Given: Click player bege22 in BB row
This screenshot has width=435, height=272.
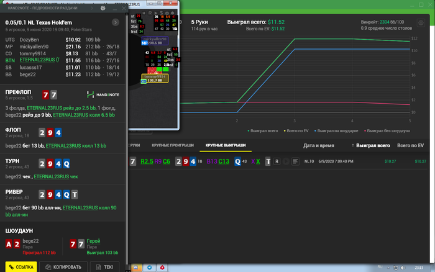Looking at the screenshot, I should tap(27, 75).
